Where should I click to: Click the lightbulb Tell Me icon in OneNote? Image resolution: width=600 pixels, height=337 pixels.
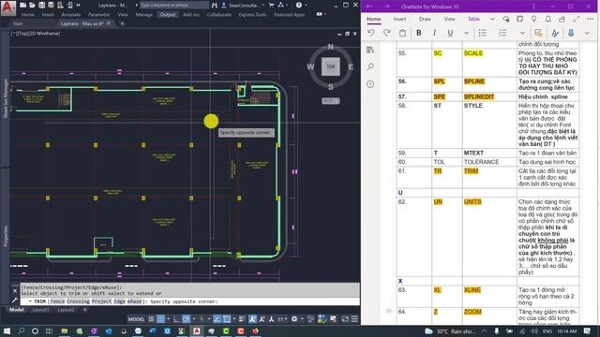533,19
